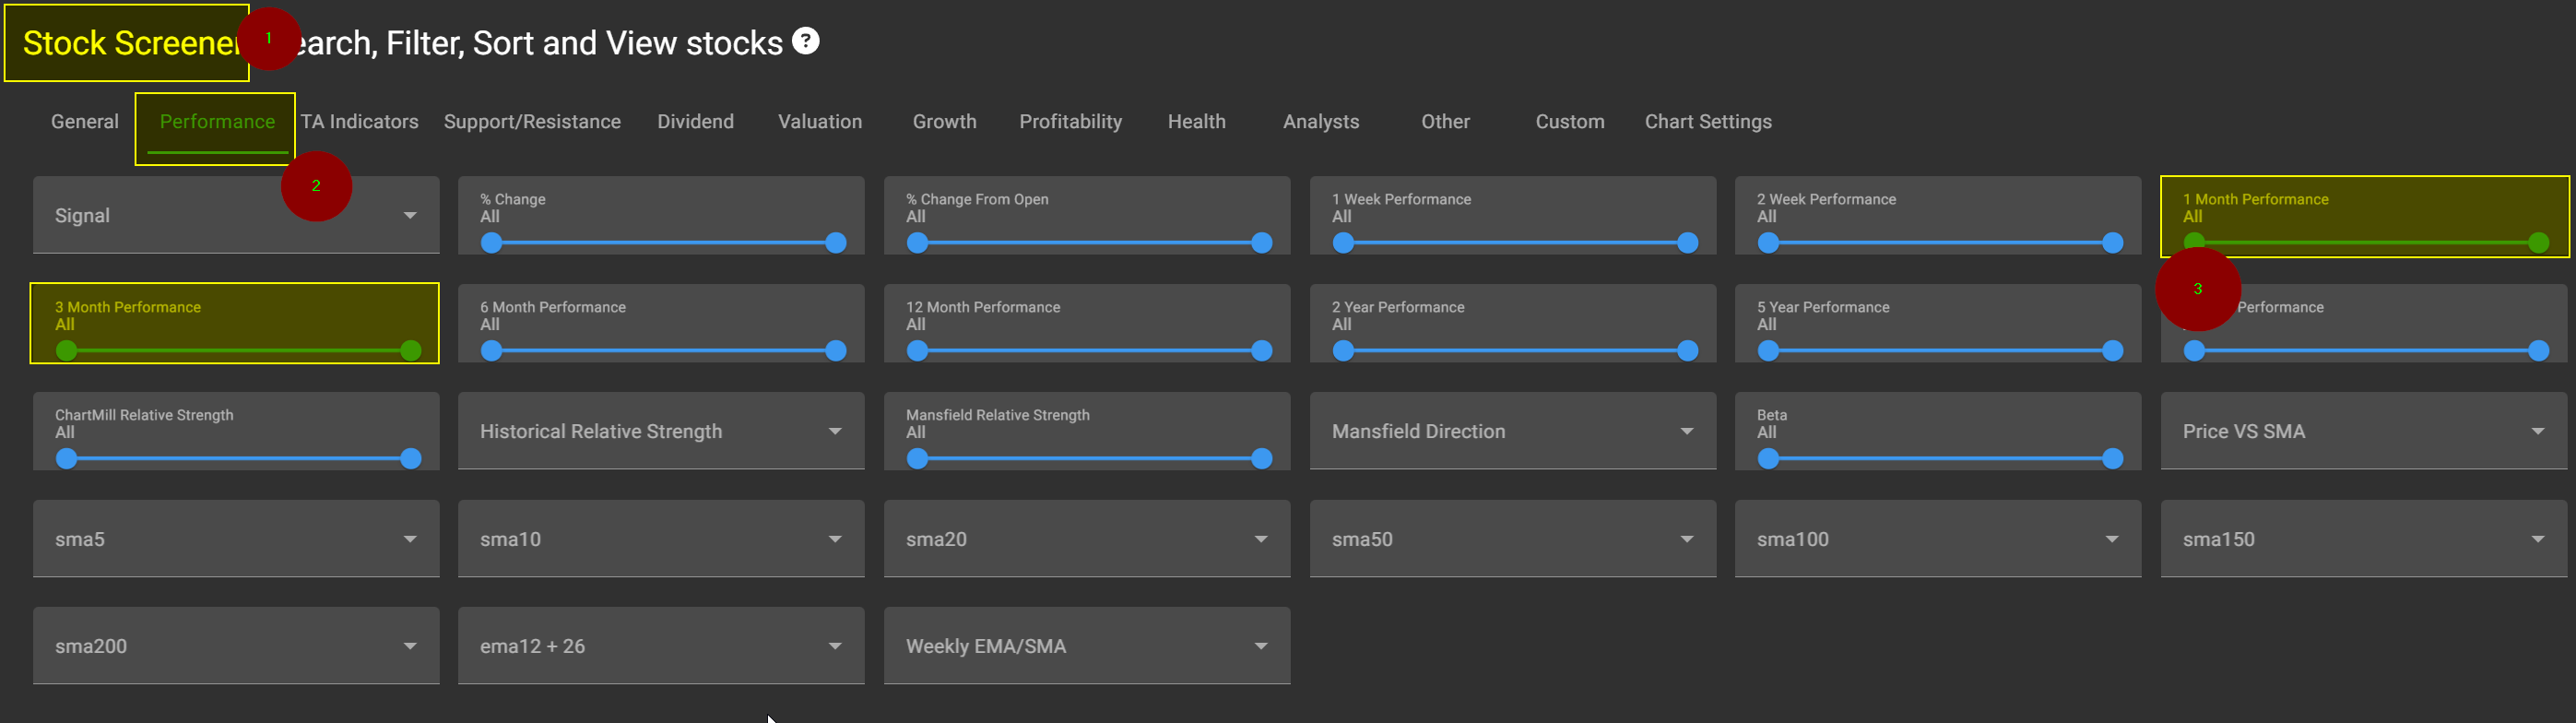Click the 3 Month Performance slider left handle

(x=66, y=351)
